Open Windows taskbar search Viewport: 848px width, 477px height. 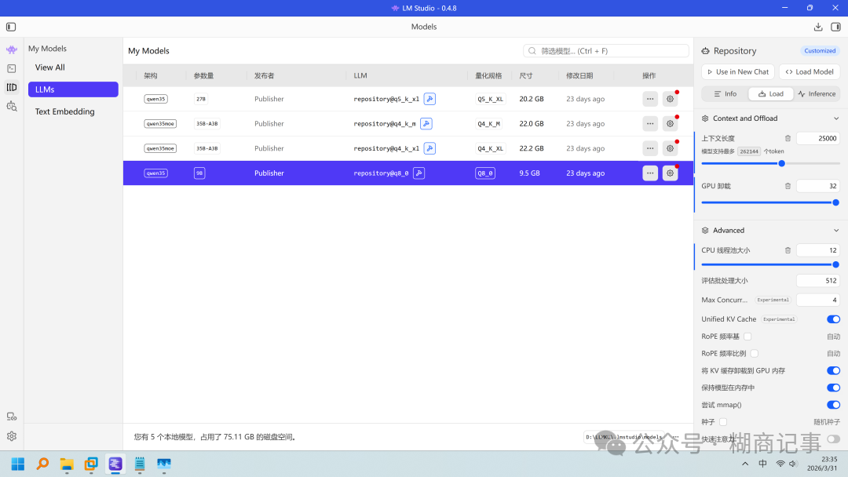pyautogui.click(x=42, y=464)
